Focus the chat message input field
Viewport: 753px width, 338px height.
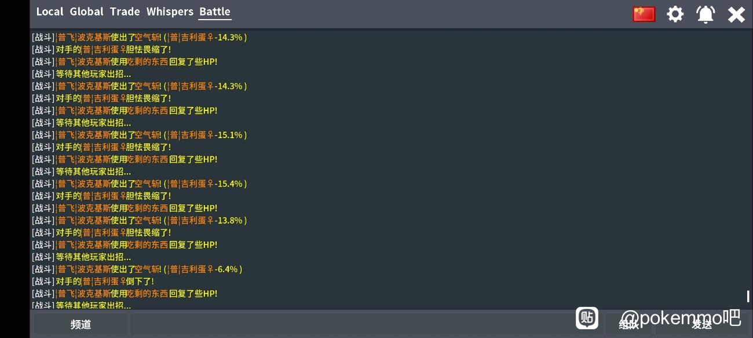348,325
